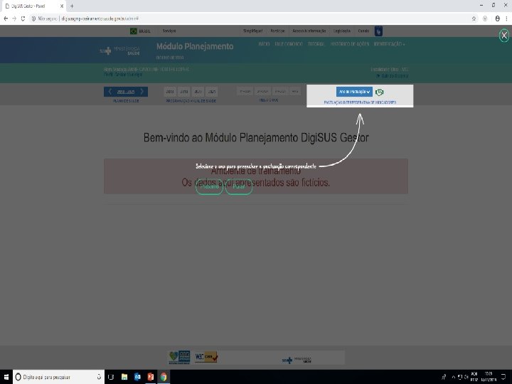Reload the page with refresh icon
Image resolution: width=512 pixels, height=384 pixels.
point(23,18)
